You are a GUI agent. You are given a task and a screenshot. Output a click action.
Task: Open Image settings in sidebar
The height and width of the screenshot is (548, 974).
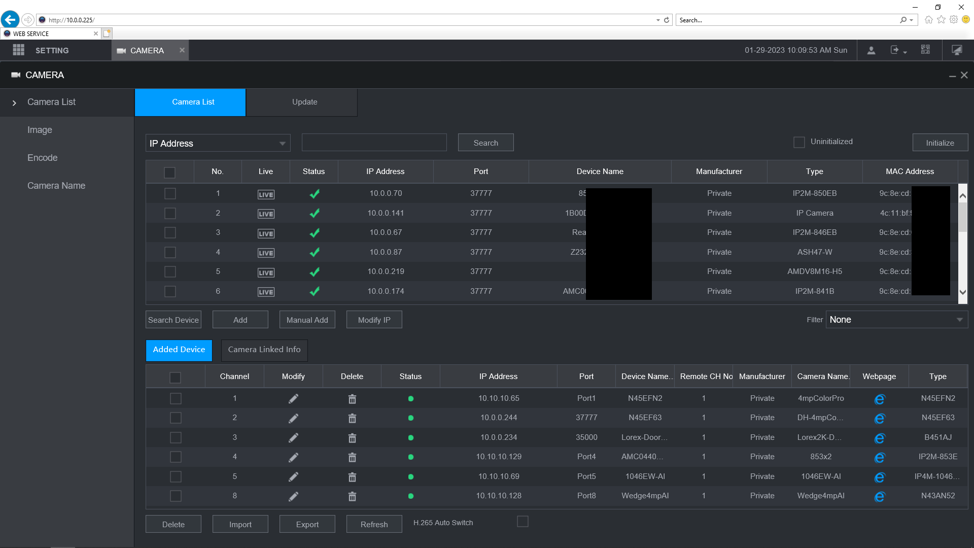[40, 130]
